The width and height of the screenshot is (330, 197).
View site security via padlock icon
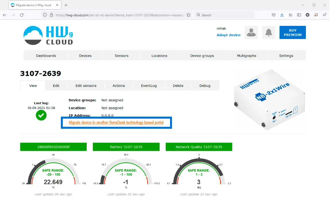(51, 15)
